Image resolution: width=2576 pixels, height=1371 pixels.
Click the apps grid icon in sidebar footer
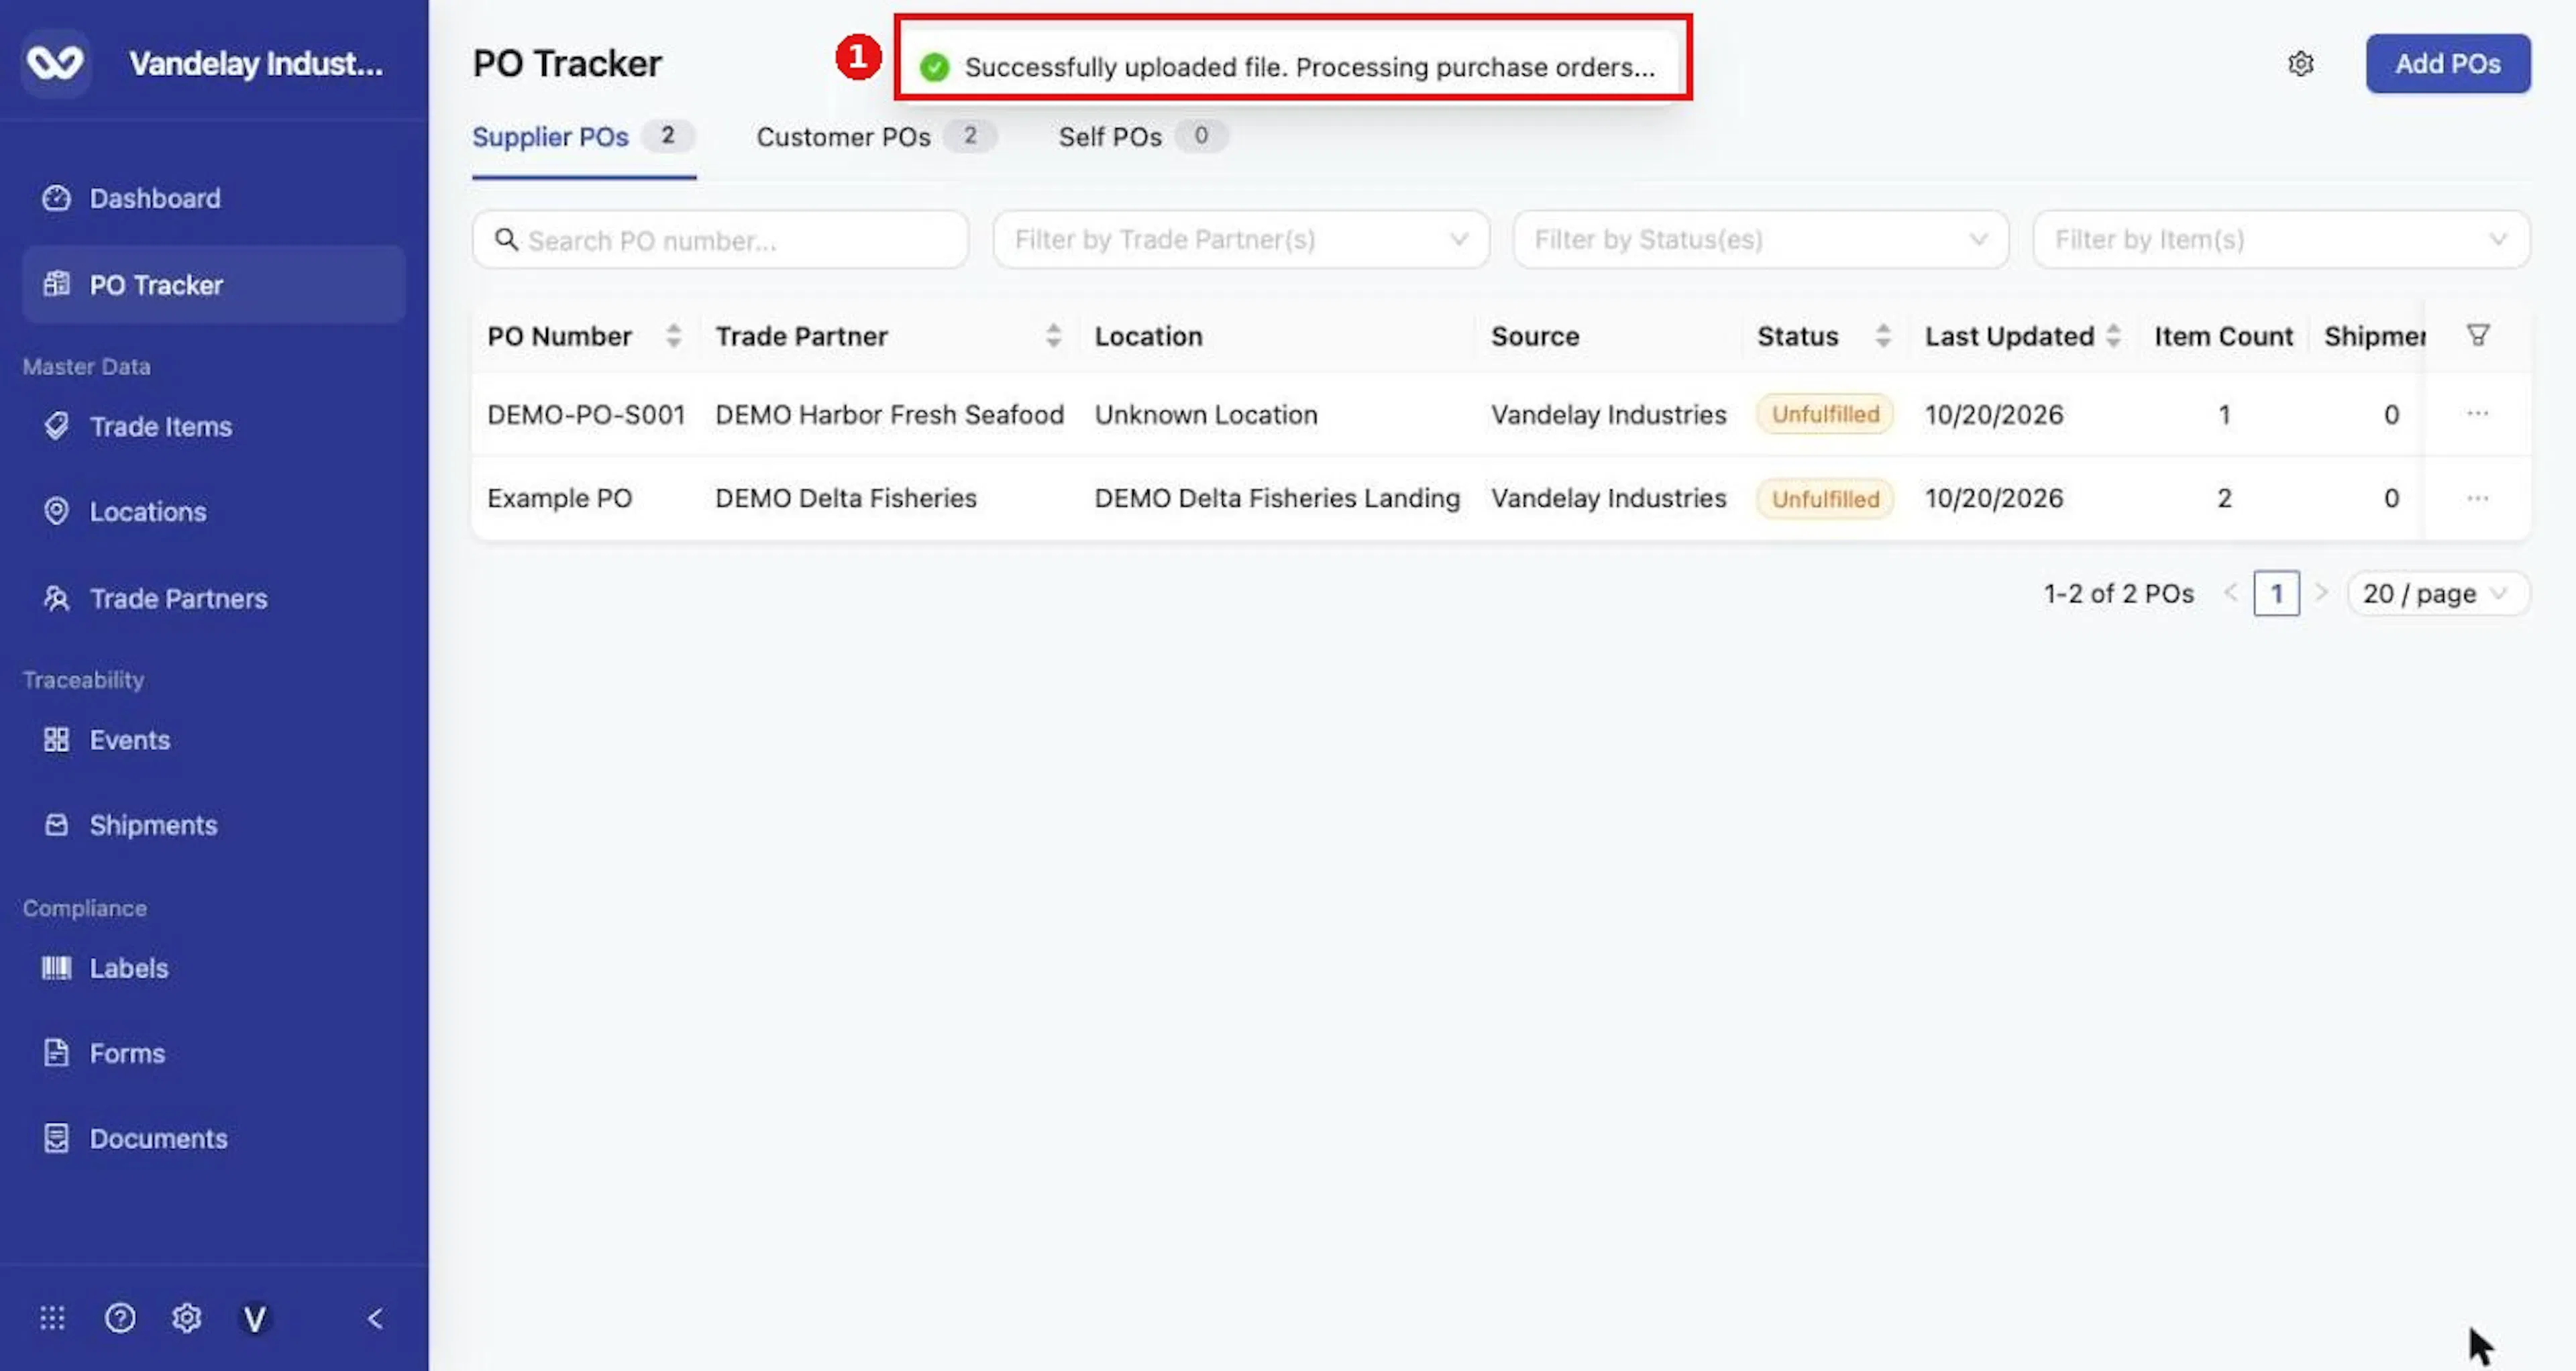click(52, 1318)
